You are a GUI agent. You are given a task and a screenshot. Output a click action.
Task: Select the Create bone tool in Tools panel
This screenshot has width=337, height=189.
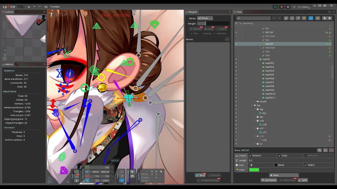click(77, 181)
